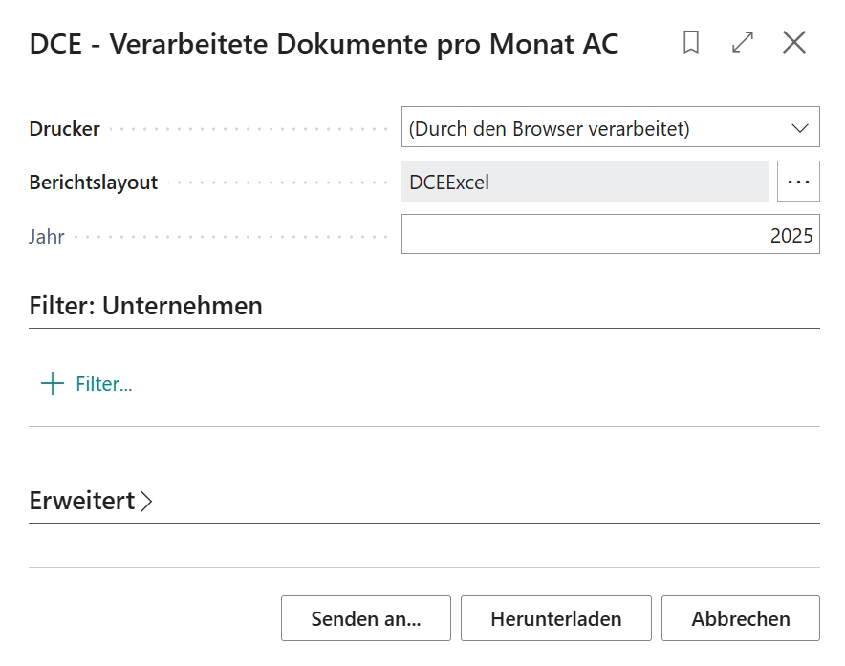Click the bookmark icon in the header
This screenshot has width=845, height=666.
pos(691,42)
